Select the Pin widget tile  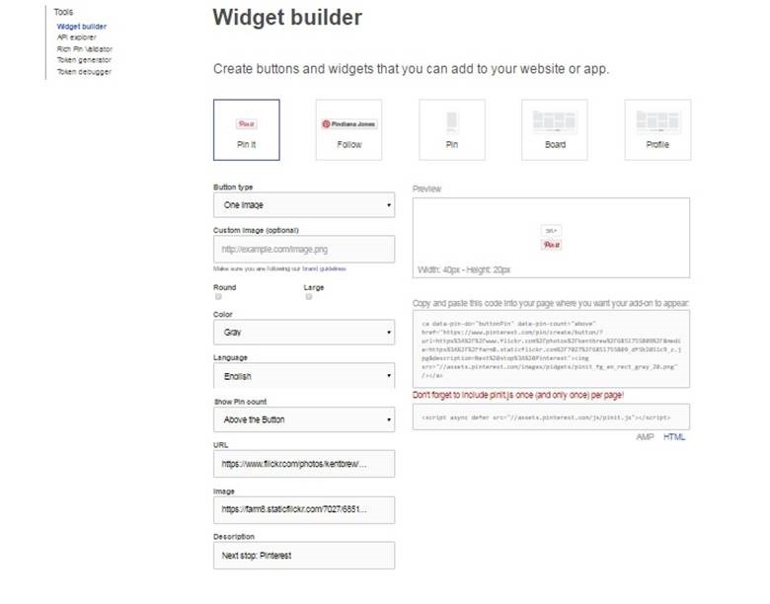click(451, 129)
